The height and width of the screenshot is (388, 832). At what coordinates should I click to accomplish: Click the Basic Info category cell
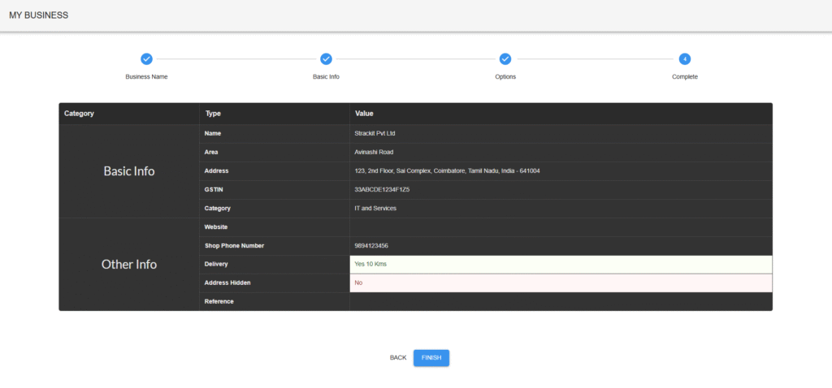[x=128, y=171]
